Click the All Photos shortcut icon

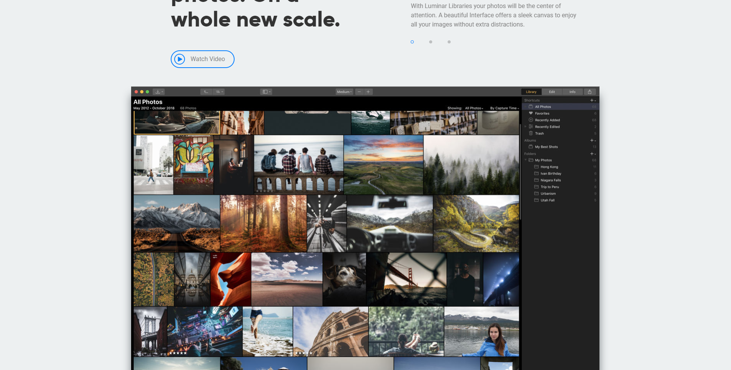(531, 106)
